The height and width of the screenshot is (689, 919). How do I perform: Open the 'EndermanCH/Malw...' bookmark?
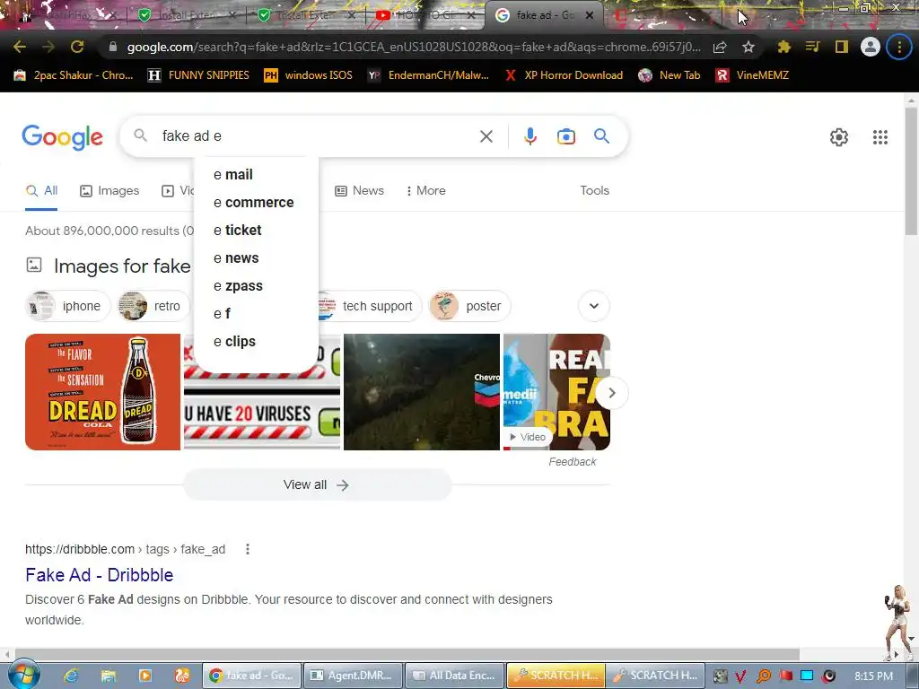tap(428, 75)
